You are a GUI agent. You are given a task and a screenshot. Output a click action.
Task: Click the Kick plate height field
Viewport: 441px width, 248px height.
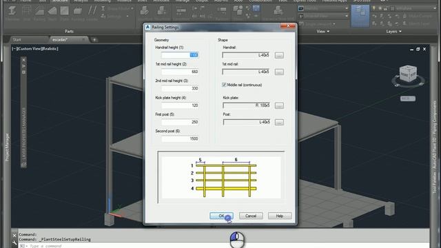180,105
